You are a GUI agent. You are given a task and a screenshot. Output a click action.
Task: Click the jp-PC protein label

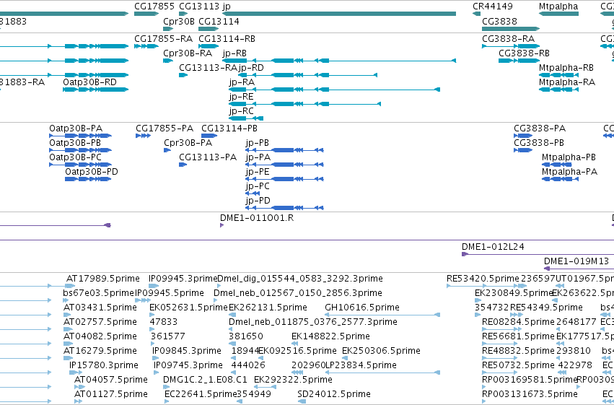(x=258, y=186)
